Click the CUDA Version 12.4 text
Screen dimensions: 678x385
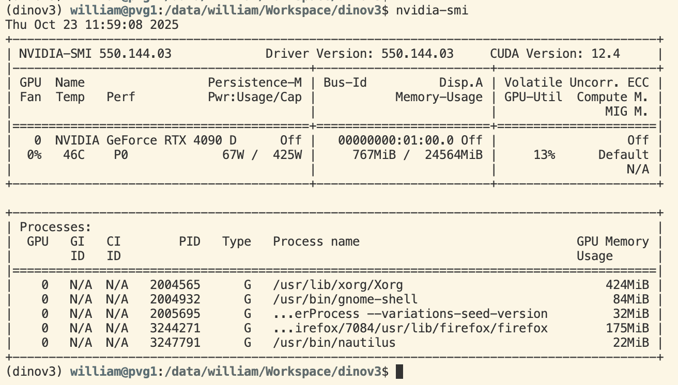[554, 54]
